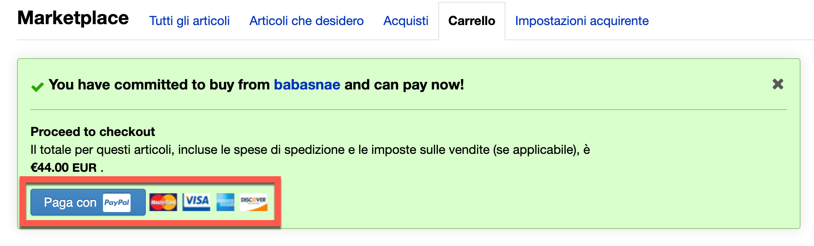This screenshot has height=246, width=814.
Task: Click the 'and can pay now!' text
Action: click(x=404, y=85)
